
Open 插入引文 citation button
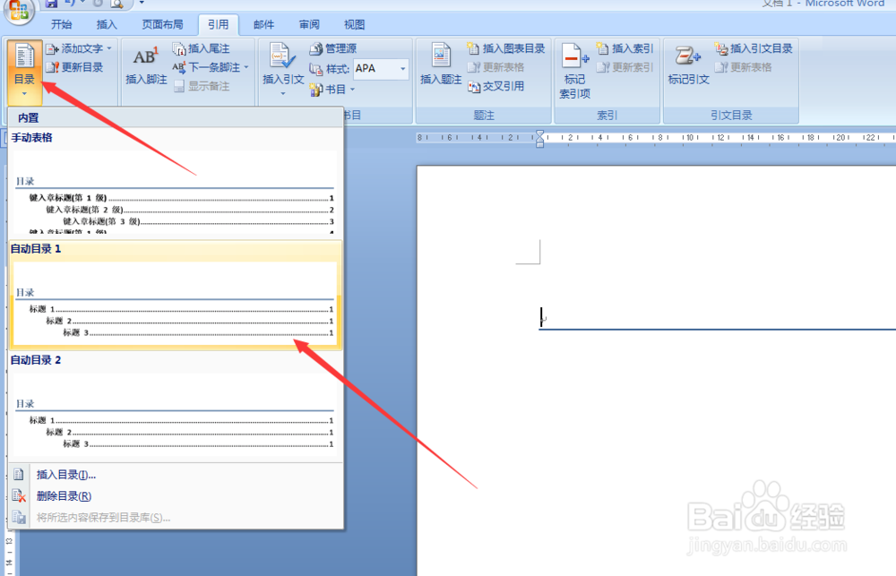tap(283, 69)
